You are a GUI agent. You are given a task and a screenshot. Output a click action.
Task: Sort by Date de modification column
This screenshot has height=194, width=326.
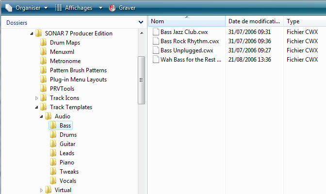point(255,21)
